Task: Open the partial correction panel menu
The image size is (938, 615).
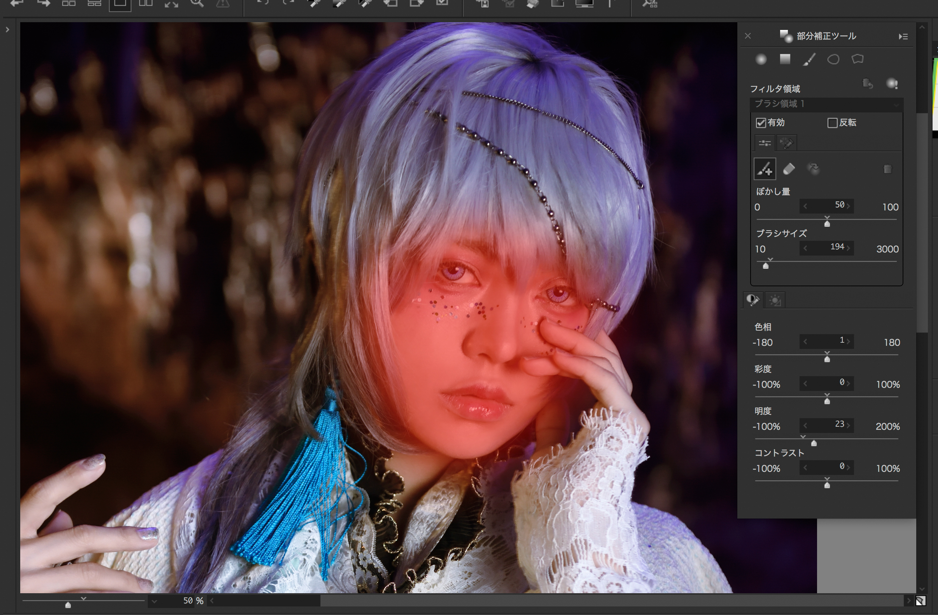Action: click(903, 37)
